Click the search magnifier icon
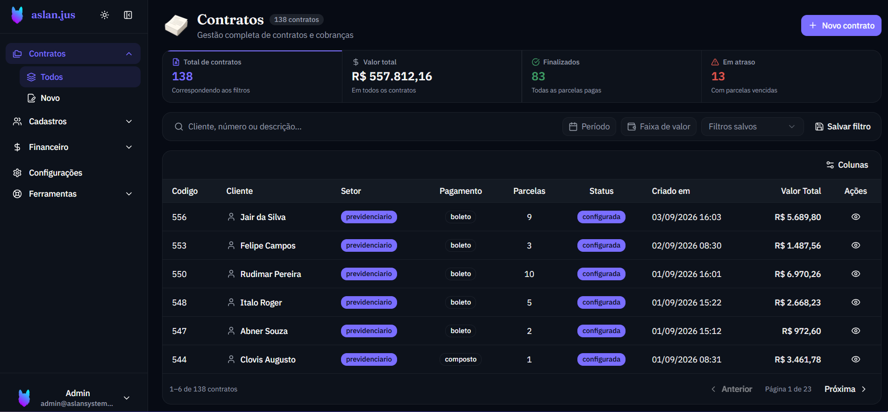The height and width of the screenshot is (412, 888). point(178,127)
